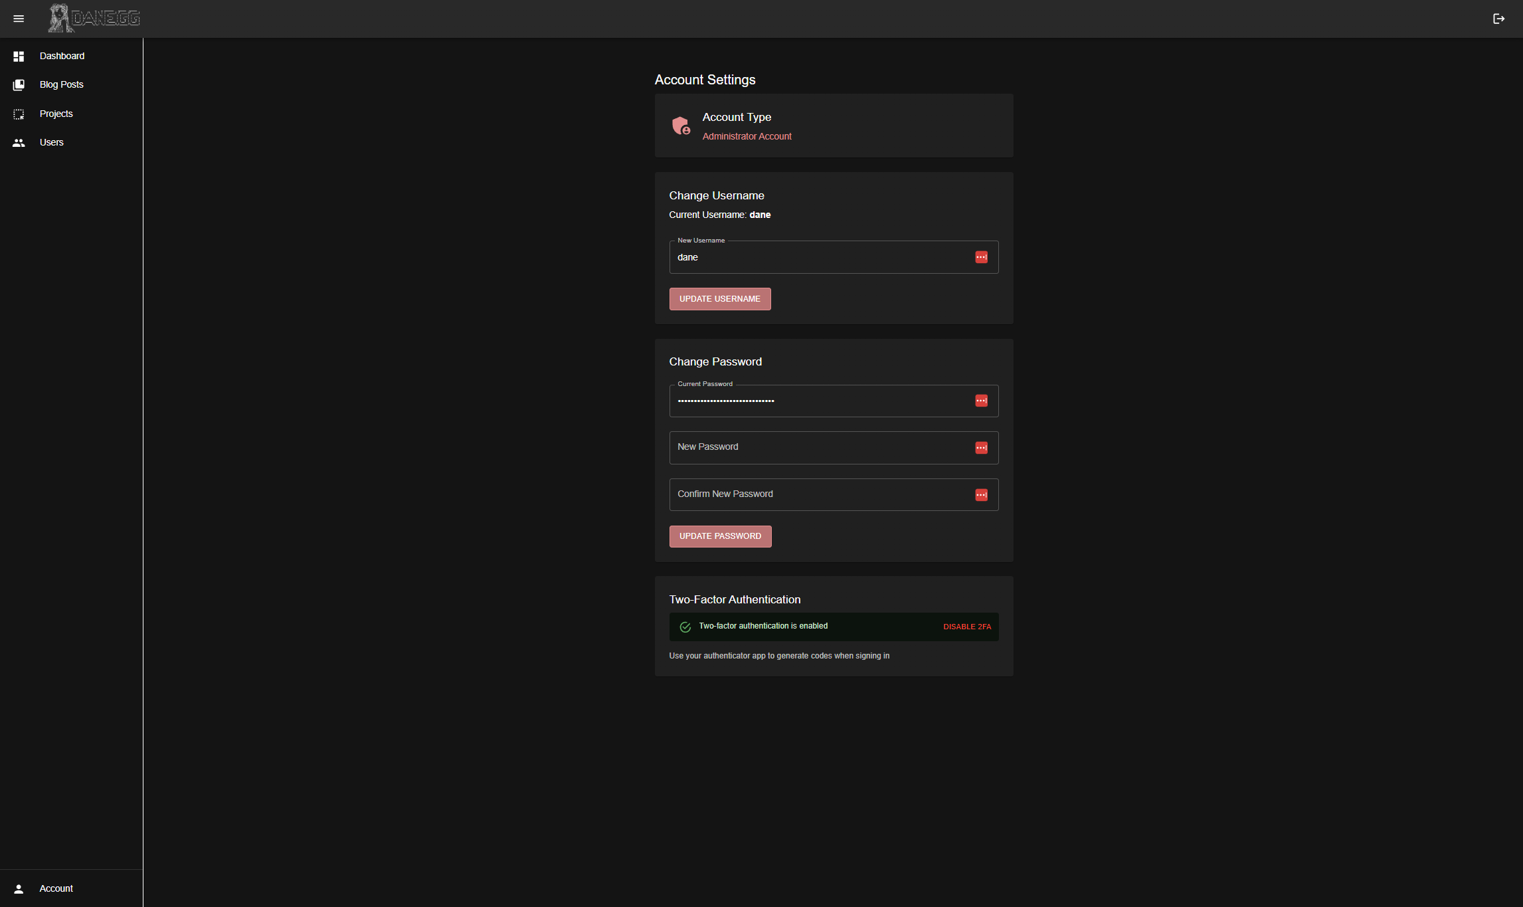Click password manager icon in New Password field
Screen dimensions: 1523x907
(981, 448)
